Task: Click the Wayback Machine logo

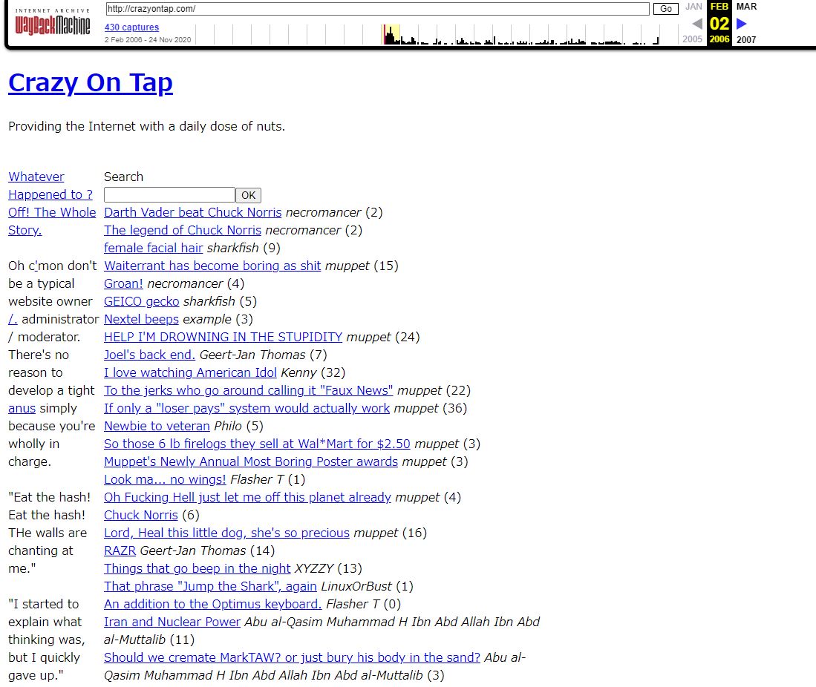Action: click(52, 24)
